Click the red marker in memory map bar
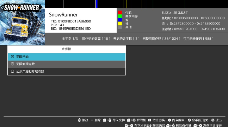 [145, 4]
